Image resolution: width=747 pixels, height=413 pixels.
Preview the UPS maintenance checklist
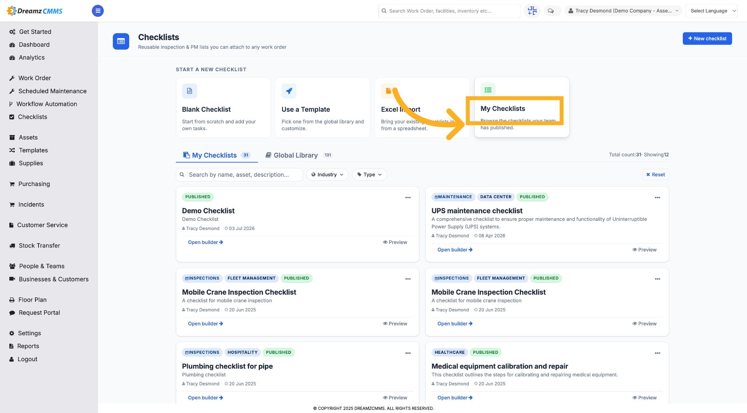click(644, 250)
